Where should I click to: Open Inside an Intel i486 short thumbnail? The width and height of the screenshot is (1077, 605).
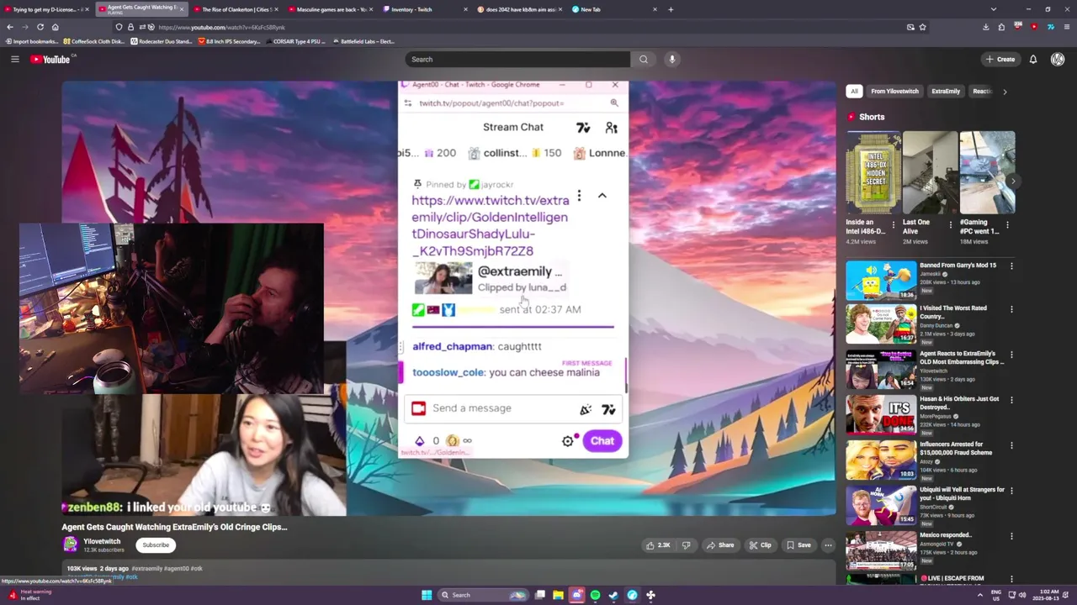point(873,172)
